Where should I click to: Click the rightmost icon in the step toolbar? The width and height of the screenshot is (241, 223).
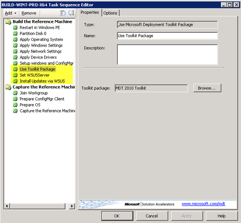coord(71,13)
